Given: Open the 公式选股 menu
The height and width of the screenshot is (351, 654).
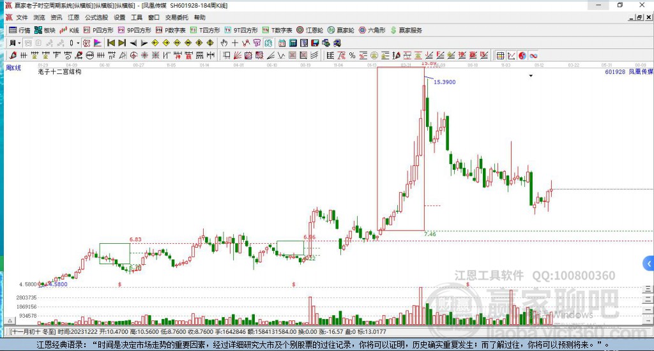Looking at the screenshot, I should pos(96,17).
